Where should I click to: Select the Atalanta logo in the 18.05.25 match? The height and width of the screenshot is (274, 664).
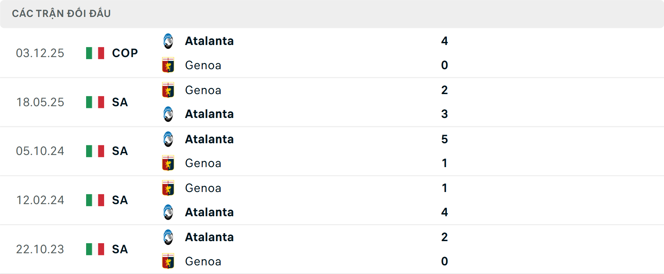click(x=168, y=114)
